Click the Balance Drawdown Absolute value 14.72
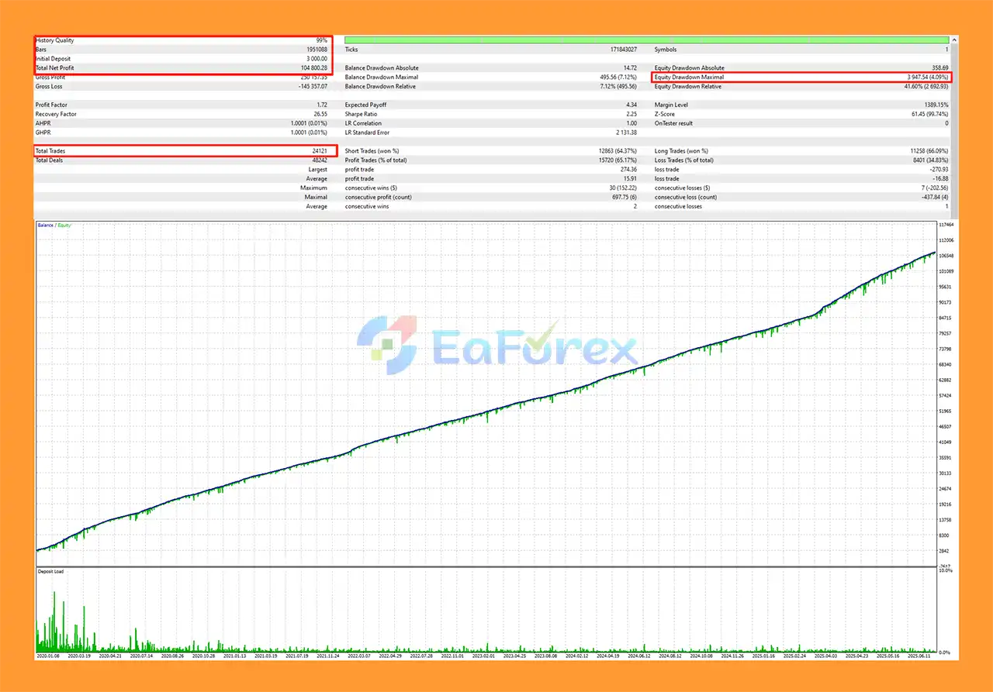 tap(630, 68)
